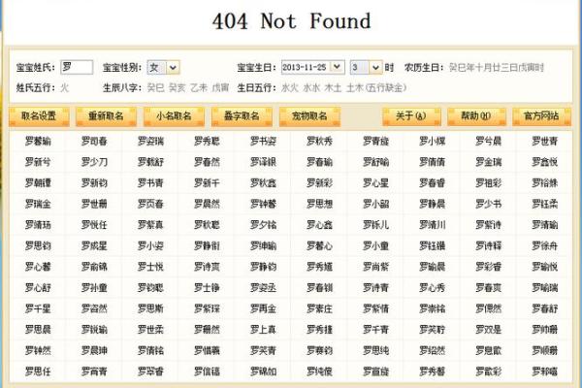Select the name 罗千青
The height and width of the screenshot is (388, 582).
click(x=375, y=330)
